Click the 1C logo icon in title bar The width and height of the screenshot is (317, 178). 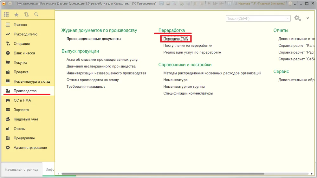(3, 3)
